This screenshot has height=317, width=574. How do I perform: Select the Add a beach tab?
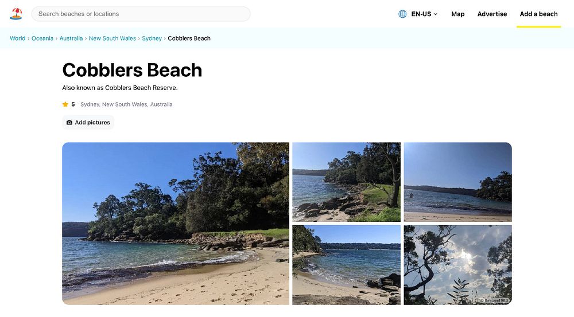pyautogui.click(x=538, y=14)
